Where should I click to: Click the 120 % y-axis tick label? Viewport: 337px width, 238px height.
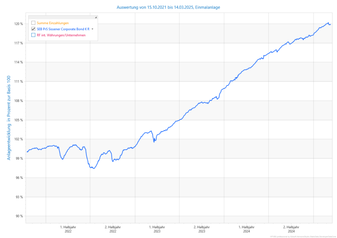(19, 24)
